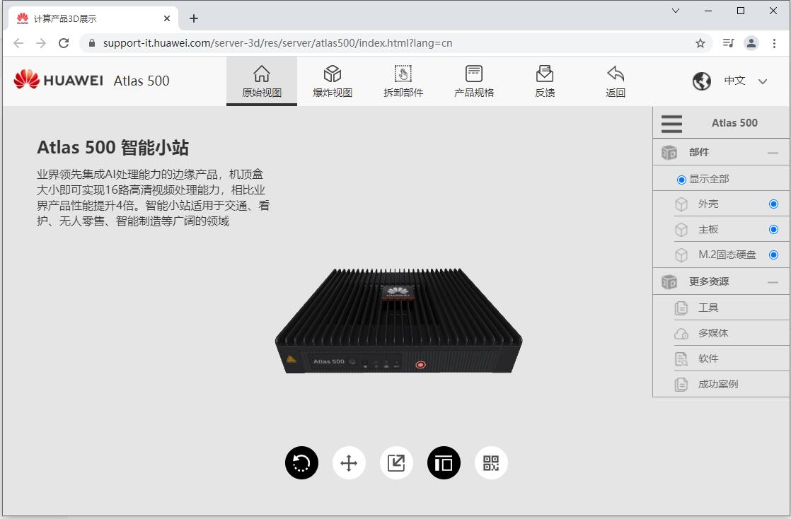
Task: Click the 外壳 part label
Action: click(x=708, y=204)
